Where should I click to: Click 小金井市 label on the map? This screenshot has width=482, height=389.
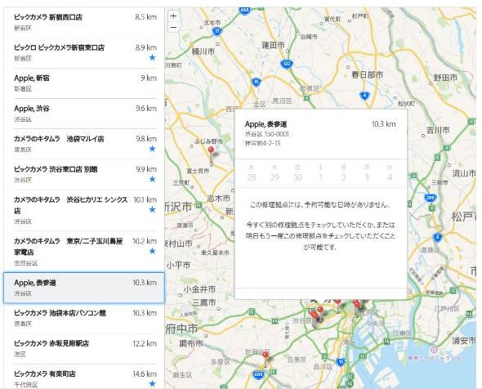coord(199,289)
